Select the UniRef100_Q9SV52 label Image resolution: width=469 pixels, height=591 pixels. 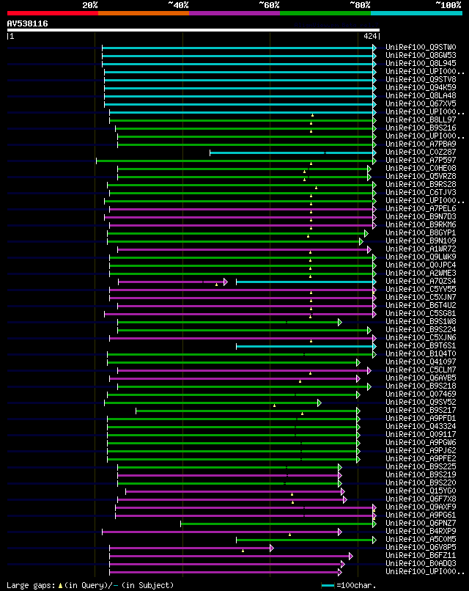tap(421, 402)
